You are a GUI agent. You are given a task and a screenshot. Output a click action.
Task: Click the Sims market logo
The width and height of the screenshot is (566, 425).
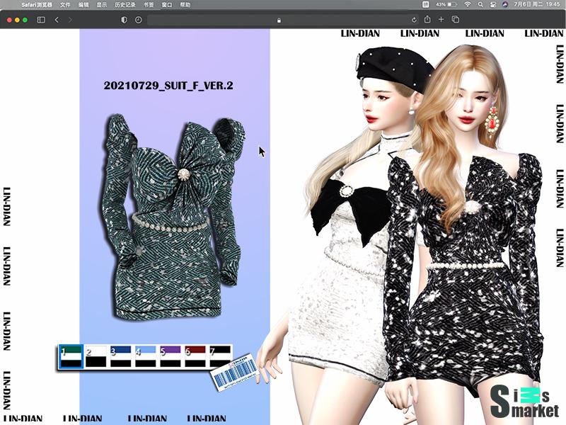coord(525,401)
